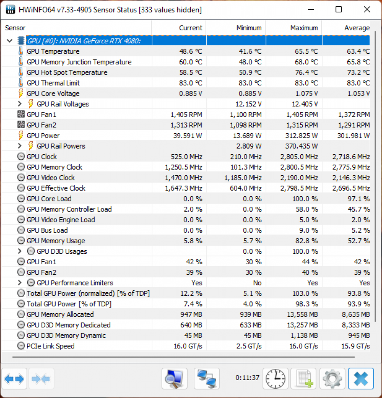The width and height of the screenshot is (382, 398).
Task: Click the shrink columns arrows icon
Action: click(41, 379)
